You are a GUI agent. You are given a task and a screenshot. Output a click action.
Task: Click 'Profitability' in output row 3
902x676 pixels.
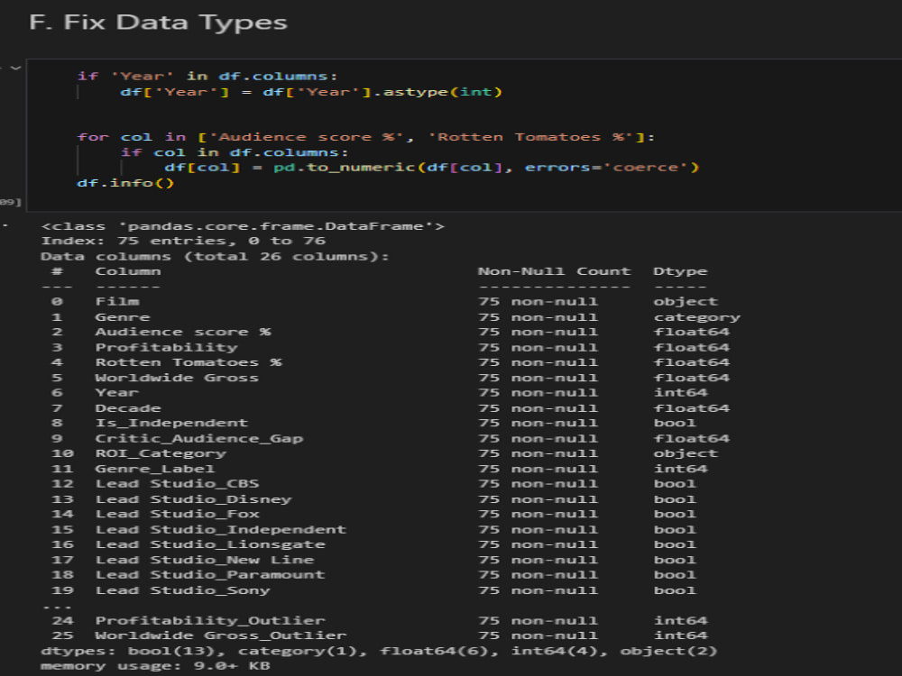pos(166,347)
